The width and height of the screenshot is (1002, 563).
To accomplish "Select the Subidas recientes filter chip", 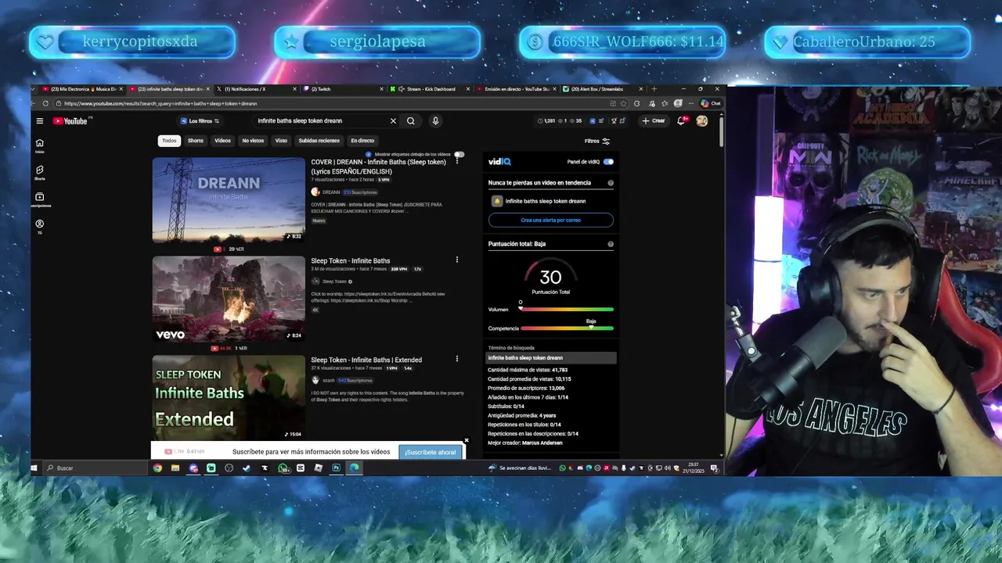I will (x=319, y=141).
